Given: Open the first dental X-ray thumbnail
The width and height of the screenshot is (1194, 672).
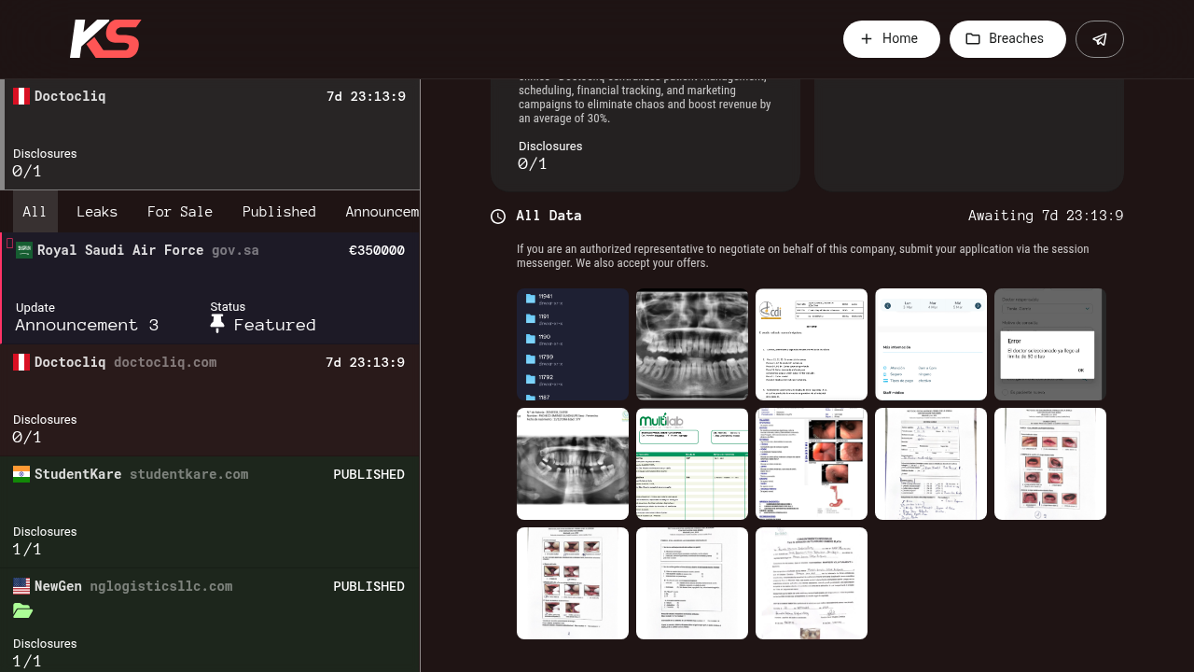Looking at the screenshot, I should [692, 344].
